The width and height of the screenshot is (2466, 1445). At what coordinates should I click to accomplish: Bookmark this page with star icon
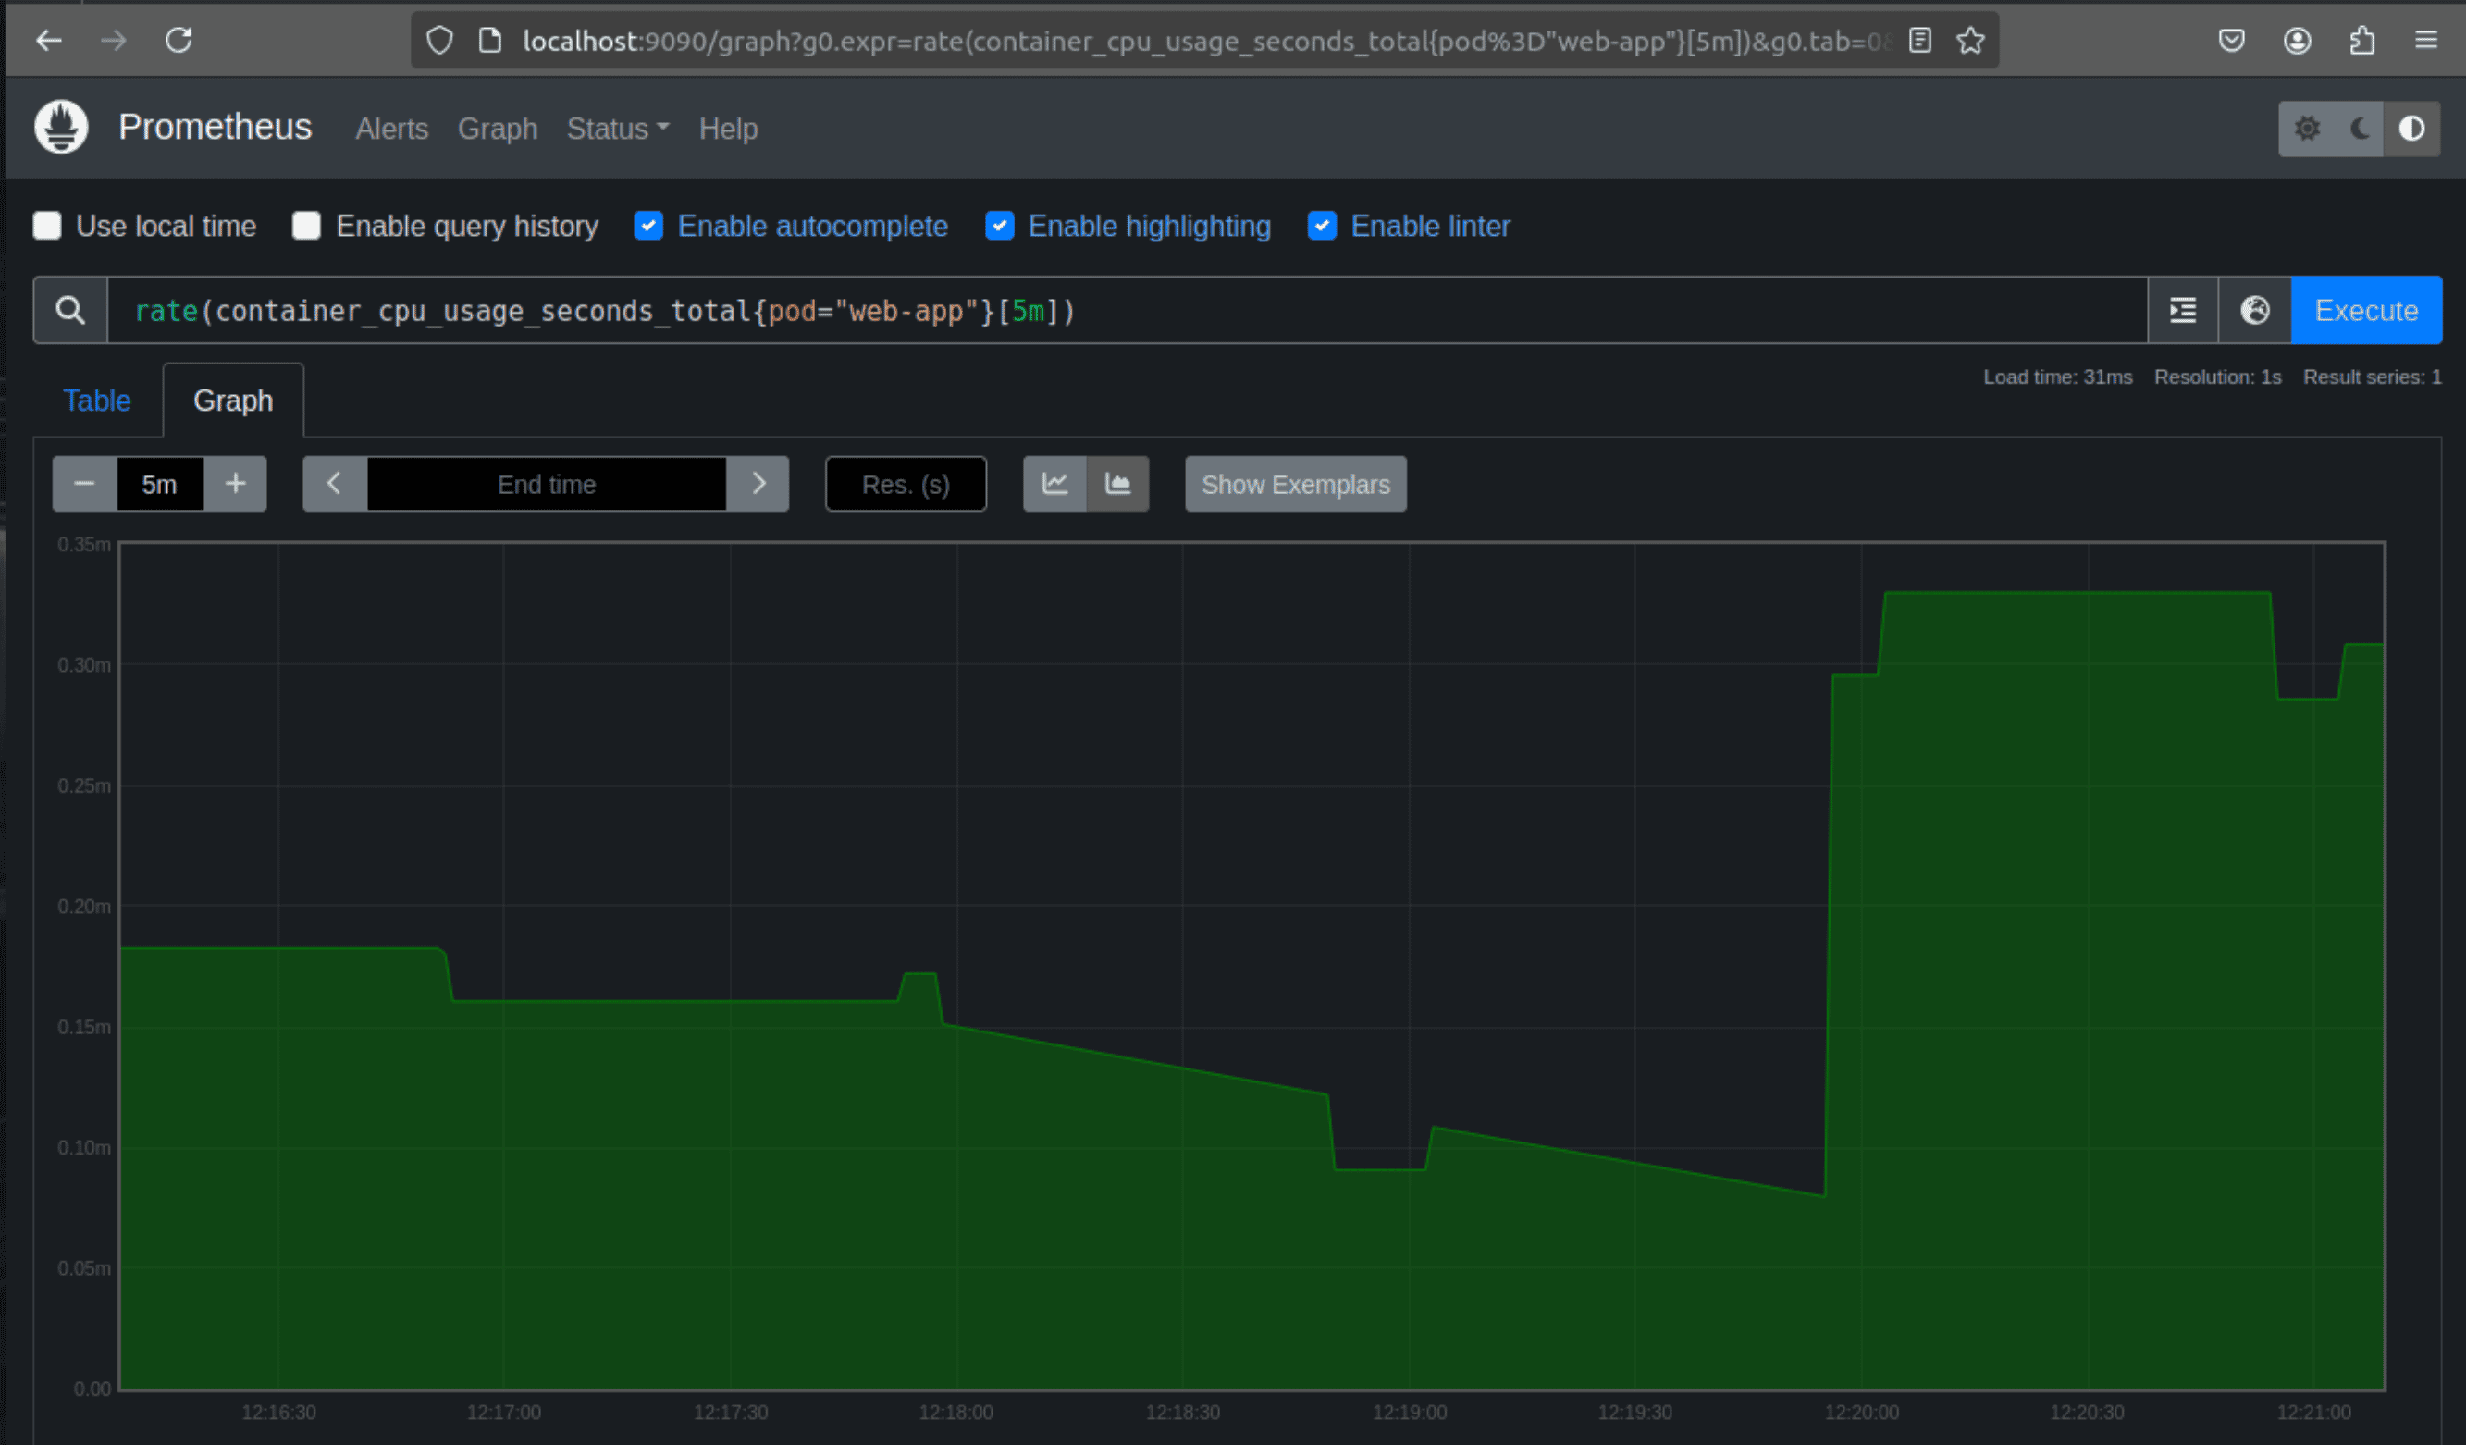point(1971,40)
